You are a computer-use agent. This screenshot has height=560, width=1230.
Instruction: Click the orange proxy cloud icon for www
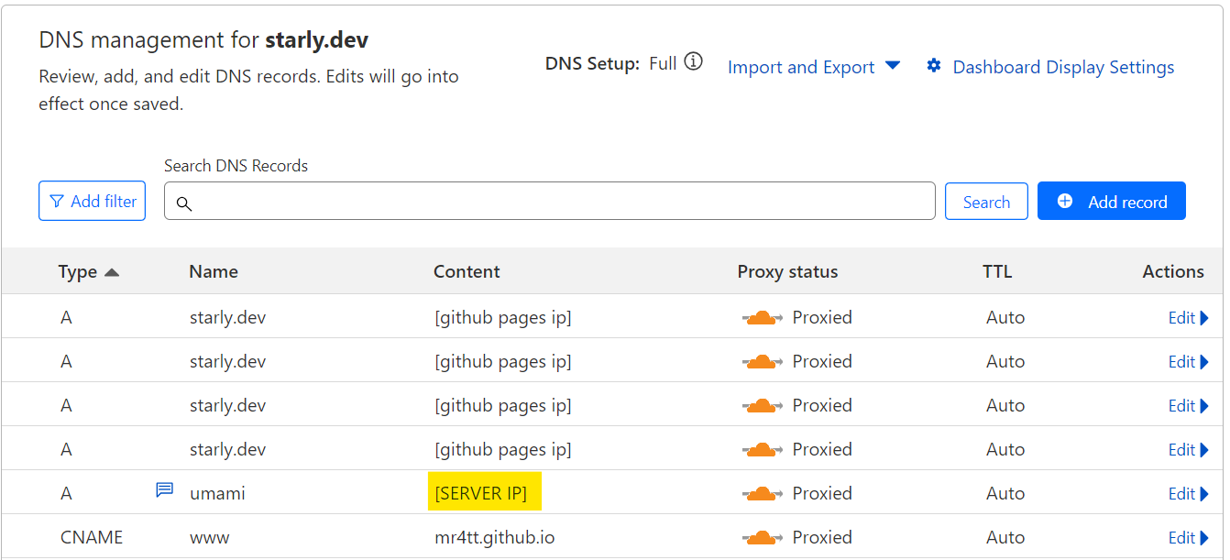pos(762,537)
